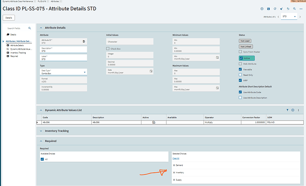
Task: Click the Multiply operator cell
Action: pyautogui.click(x=222, y=122)
